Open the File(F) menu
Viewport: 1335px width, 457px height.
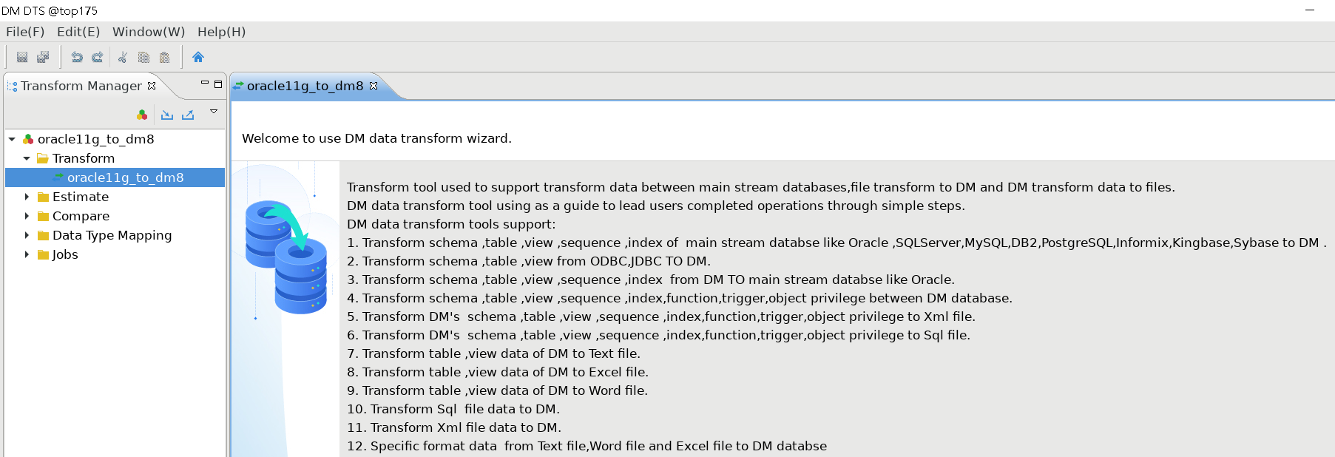[25, 32]
